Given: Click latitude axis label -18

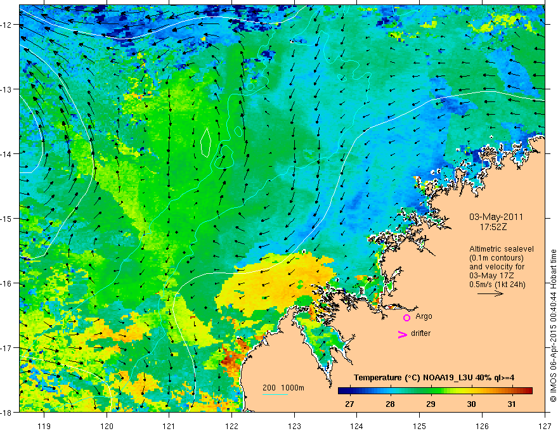Looking at the screenshot, I should point(6,413).
